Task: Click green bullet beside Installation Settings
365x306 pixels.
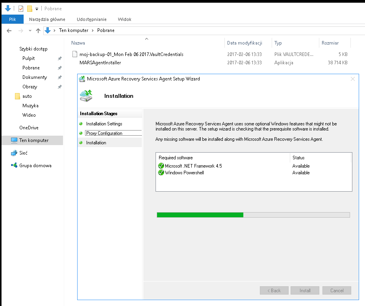Action: 81,124
